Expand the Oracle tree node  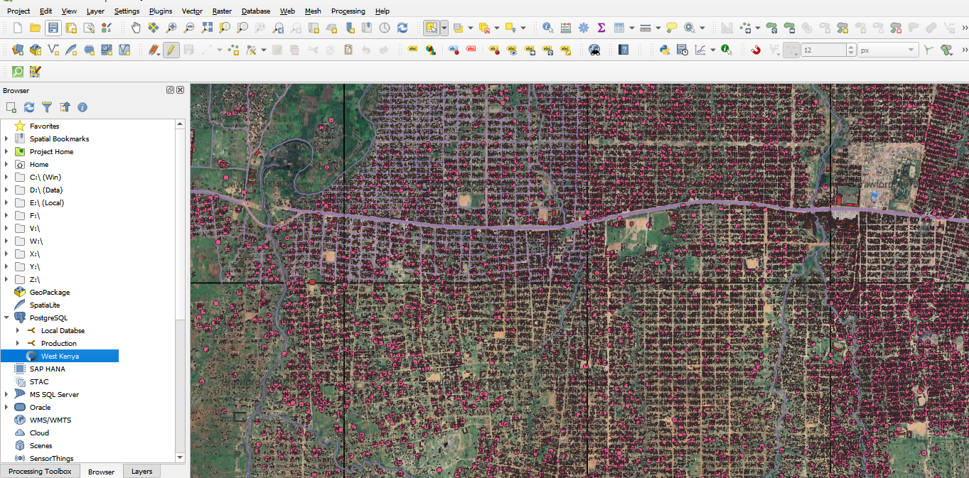pos(6,408)
